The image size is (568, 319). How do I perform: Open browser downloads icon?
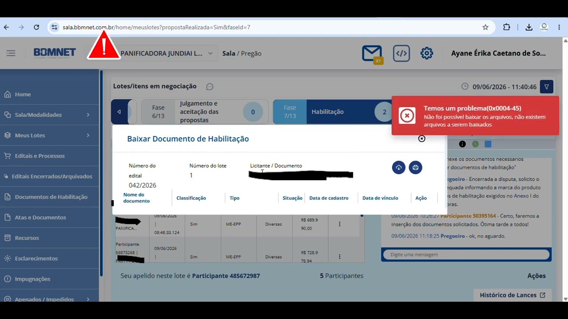[x=529, y=27]
